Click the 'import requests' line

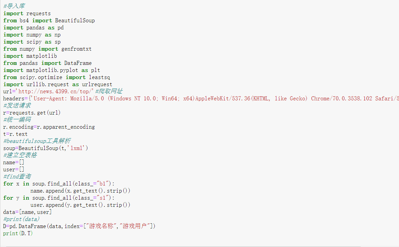(27, 14)
